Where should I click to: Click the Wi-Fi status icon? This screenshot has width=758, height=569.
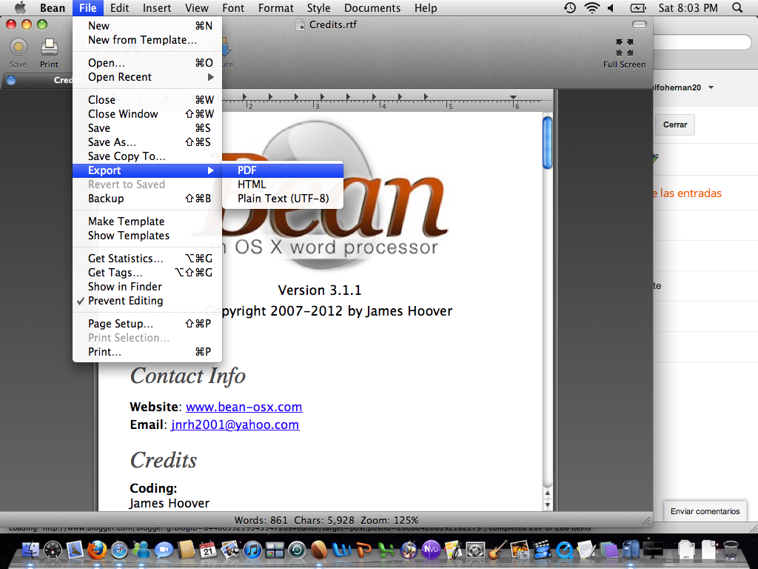[x=591, y=7]
